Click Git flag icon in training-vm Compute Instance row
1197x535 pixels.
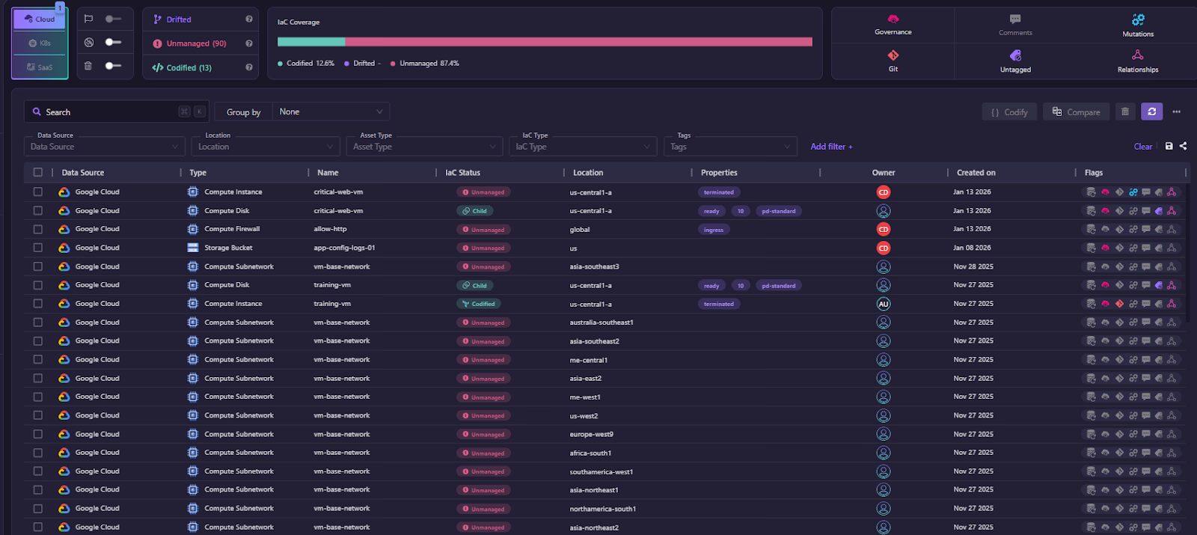click(1119, 304)
